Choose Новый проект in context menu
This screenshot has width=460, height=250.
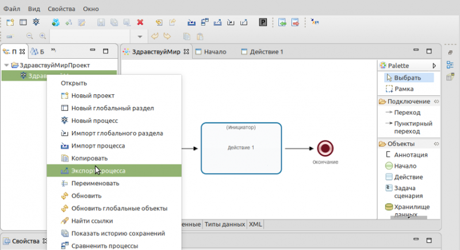pos(114,95)
